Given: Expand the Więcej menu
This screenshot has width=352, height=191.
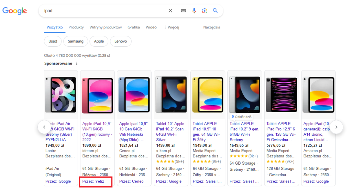Looking at the screenshot, I should (x=172, y=27).
